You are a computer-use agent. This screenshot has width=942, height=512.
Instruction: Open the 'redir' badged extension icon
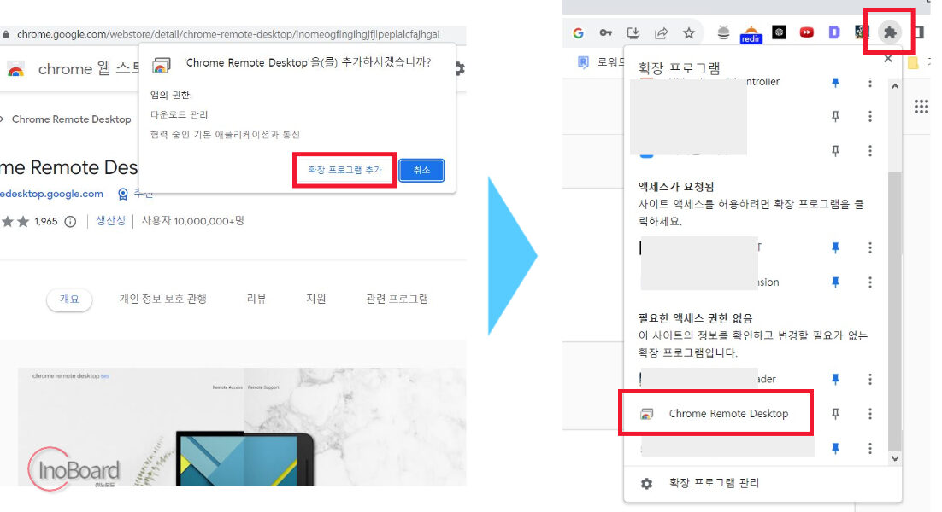click(751, 34)
